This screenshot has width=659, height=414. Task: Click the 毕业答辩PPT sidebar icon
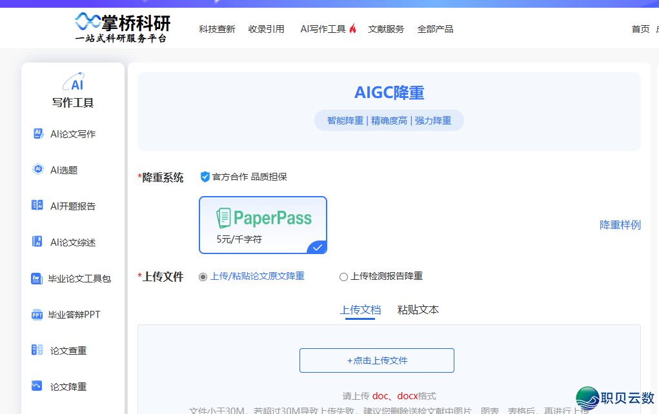pos(37,315)
